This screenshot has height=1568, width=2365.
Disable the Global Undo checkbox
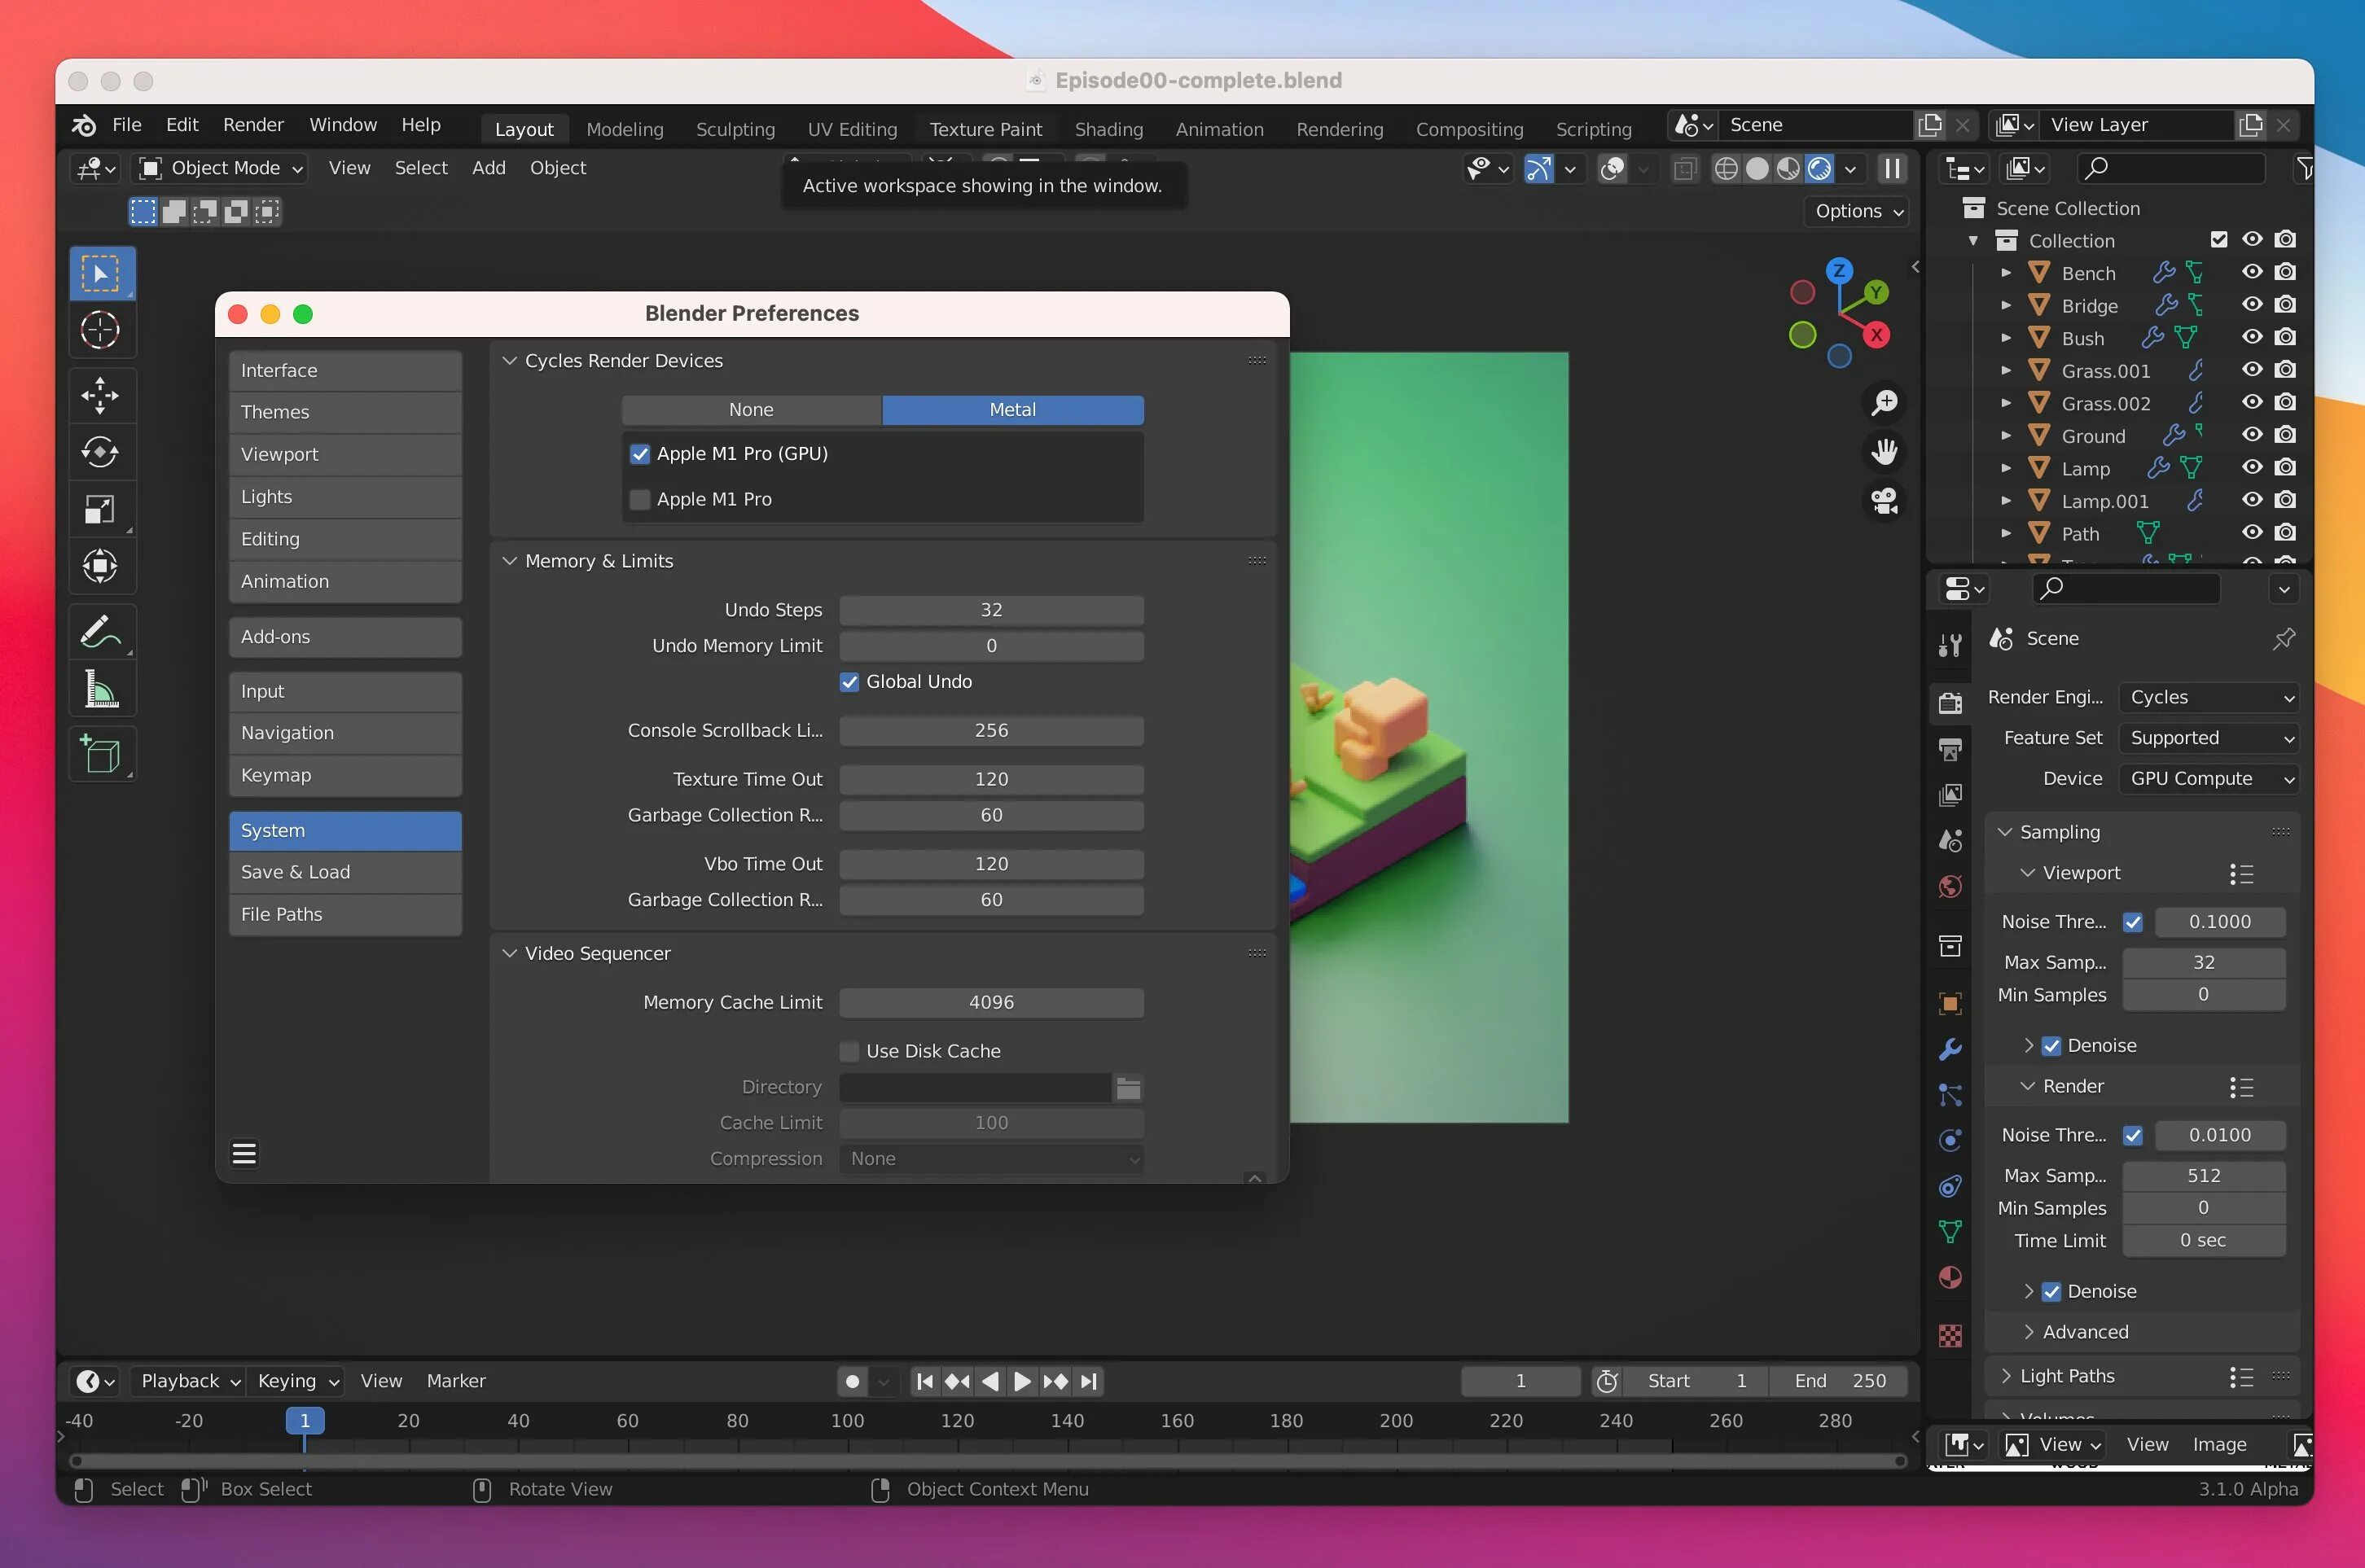[x=849, y=682]
